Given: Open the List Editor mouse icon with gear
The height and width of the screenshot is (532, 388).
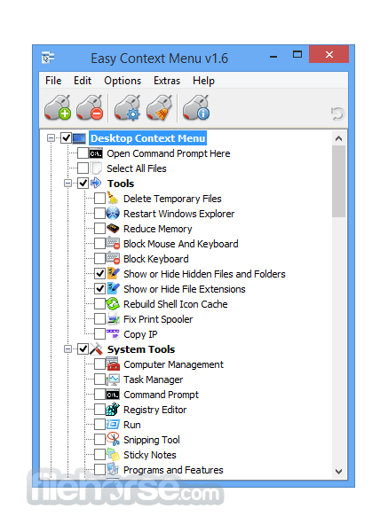Looking at the screenshot, I should [x=127, y=108].
